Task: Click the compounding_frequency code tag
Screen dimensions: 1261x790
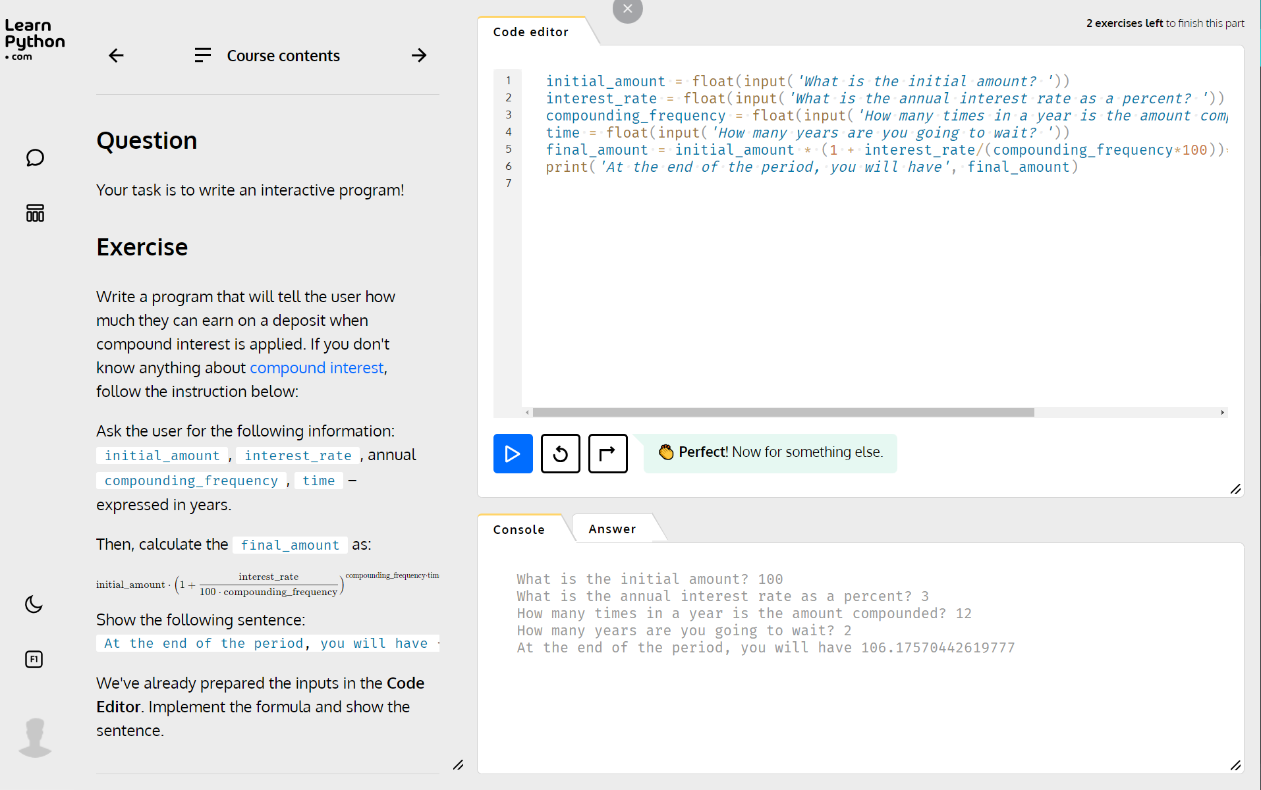Action: [191, 481]
